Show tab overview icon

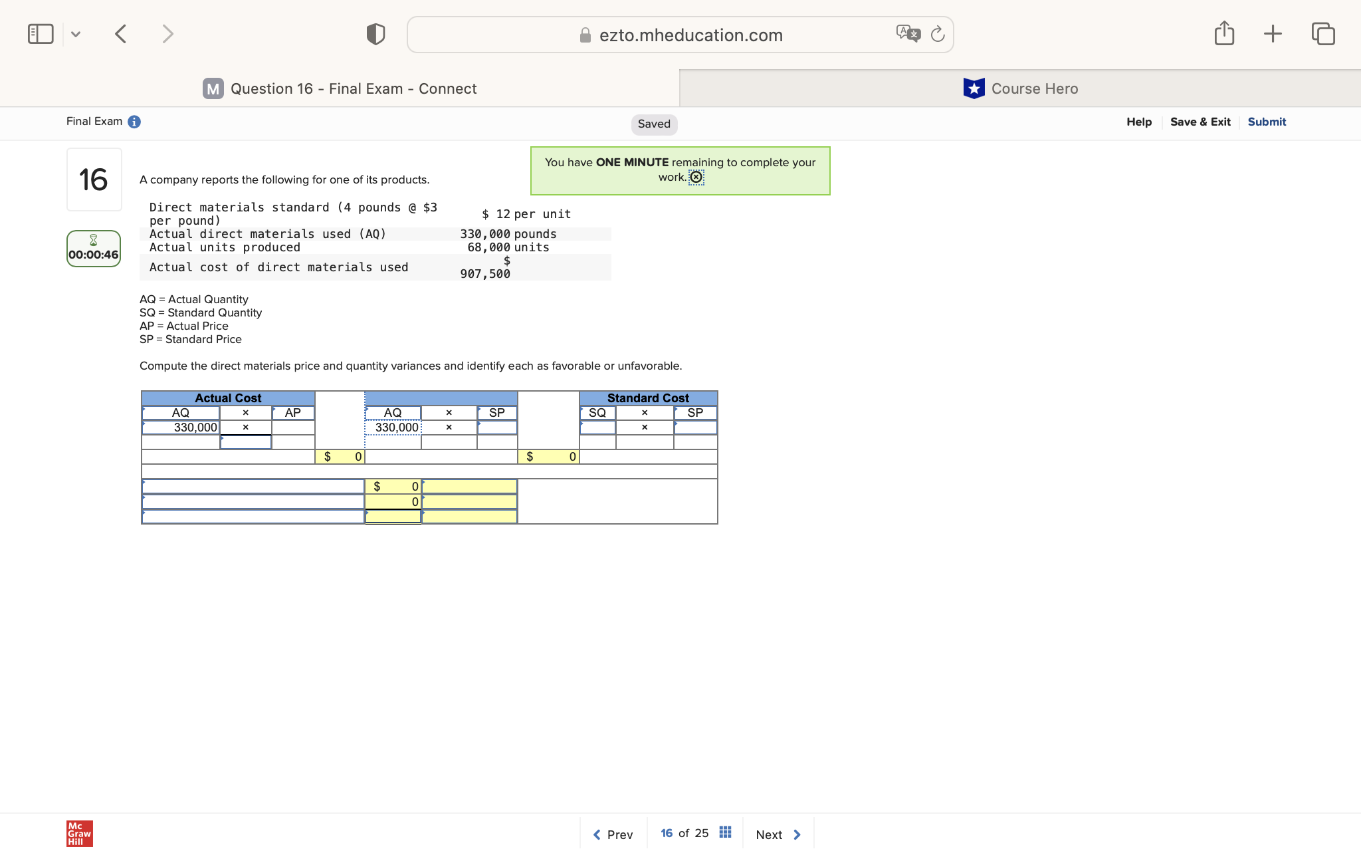pos(1322,34)
